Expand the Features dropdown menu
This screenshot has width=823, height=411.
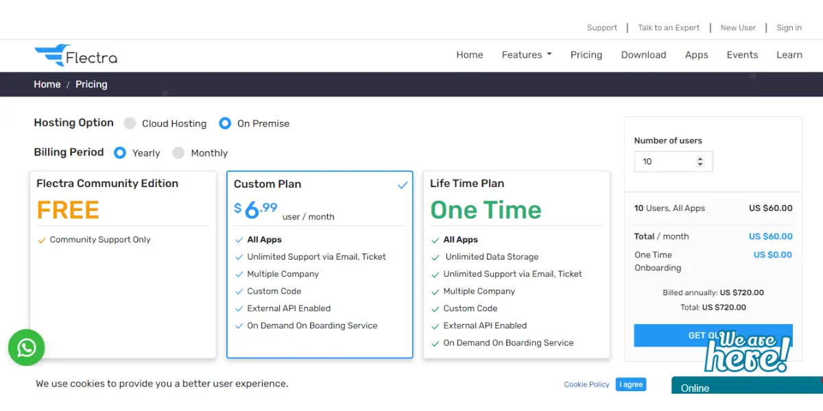click(527, 55)
